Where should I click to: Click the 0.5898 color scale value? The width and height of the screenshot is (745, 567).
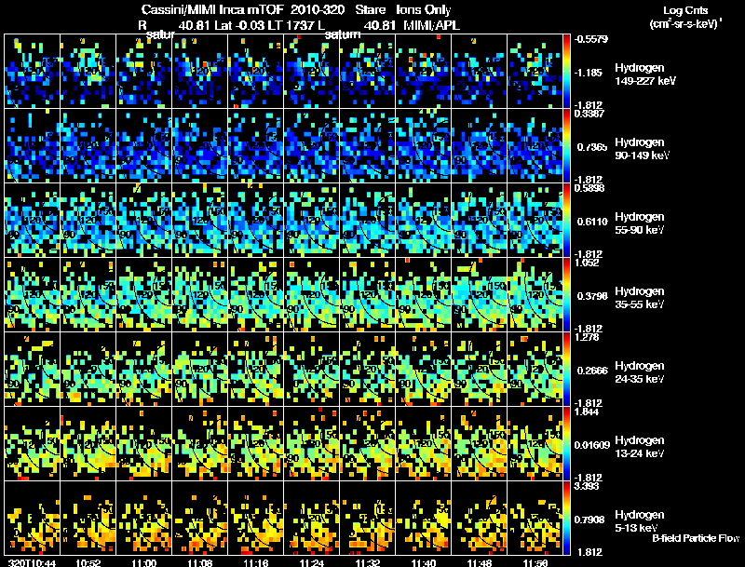tap(589, 188)
